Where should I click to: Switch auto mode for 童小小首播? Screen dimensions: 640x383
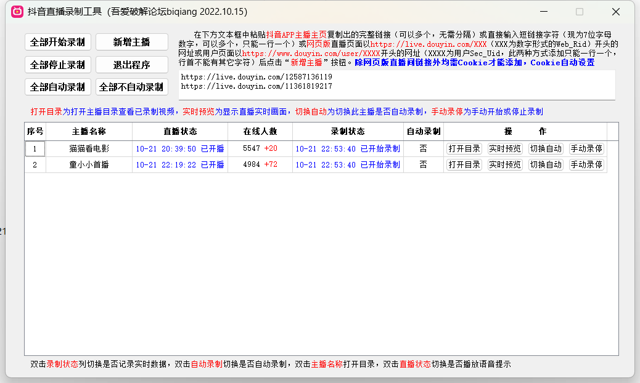pyautogui.click(x=546, y=164)
